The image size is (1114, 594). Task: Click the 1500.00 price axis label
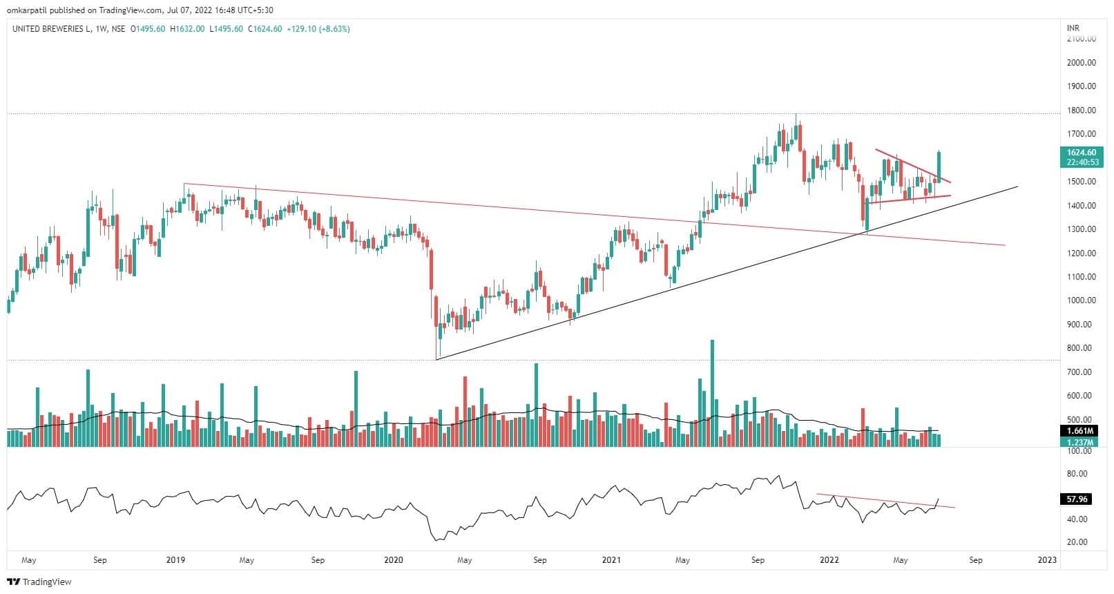[1082, 182]
